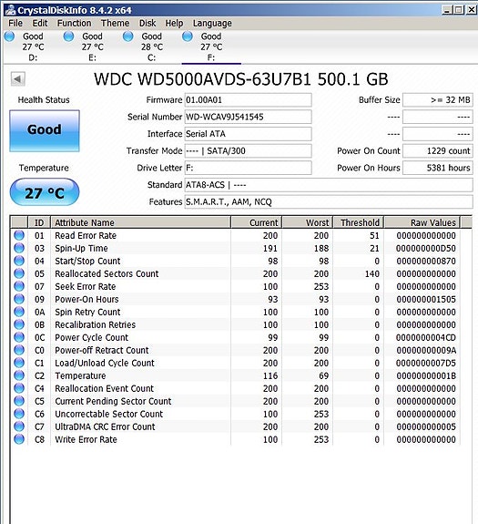478x524 pixels.
Task: Click the previous disk arrow icon
Action: pyautogui.click(x=17, y=79)
